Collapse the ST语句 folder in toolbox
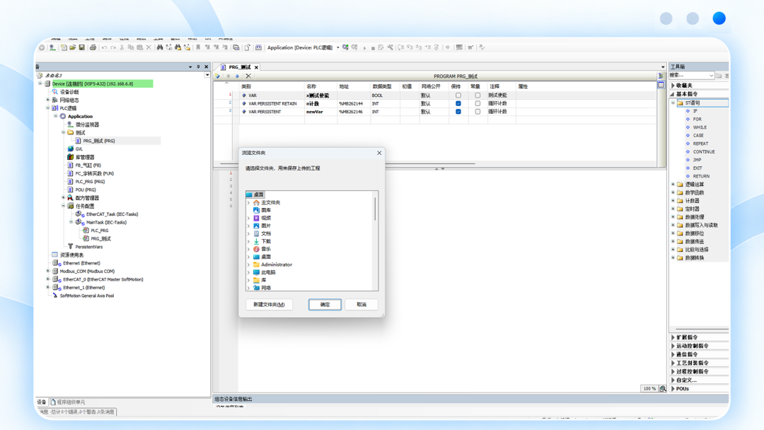The width and height of the screenshot is (764, 430). 673,103
